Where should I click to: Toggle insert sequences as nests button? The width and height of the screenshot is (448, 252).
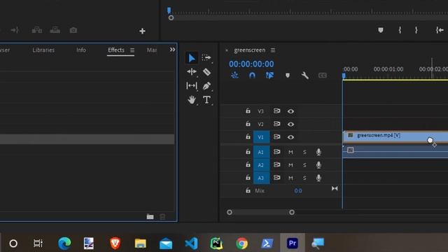coord(234,75)
